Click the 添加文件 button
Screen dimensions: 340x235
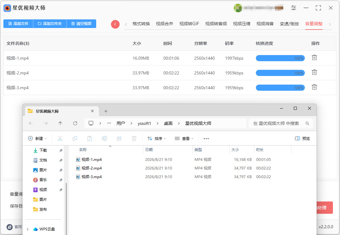(18, 24)
